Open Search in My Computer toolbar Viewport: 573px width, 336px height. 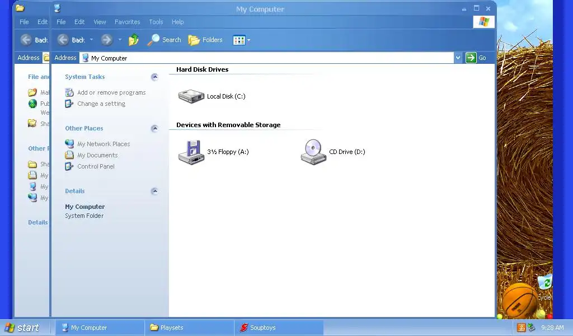[x=164, y=40]
